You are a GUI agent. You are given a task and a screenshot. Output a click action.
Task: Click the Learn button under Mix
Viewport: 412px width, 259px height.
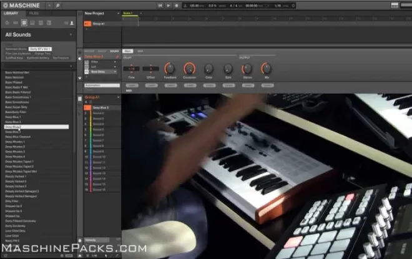(x=267, y=86)
